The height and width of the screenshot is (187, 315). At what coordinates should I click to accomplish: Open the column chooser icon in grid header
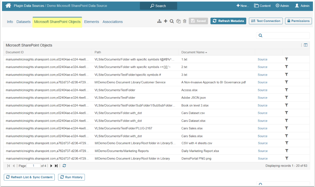coord(306,45)
